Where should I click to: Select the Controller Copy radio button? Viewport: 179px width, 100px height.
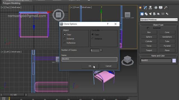point(93,34)
